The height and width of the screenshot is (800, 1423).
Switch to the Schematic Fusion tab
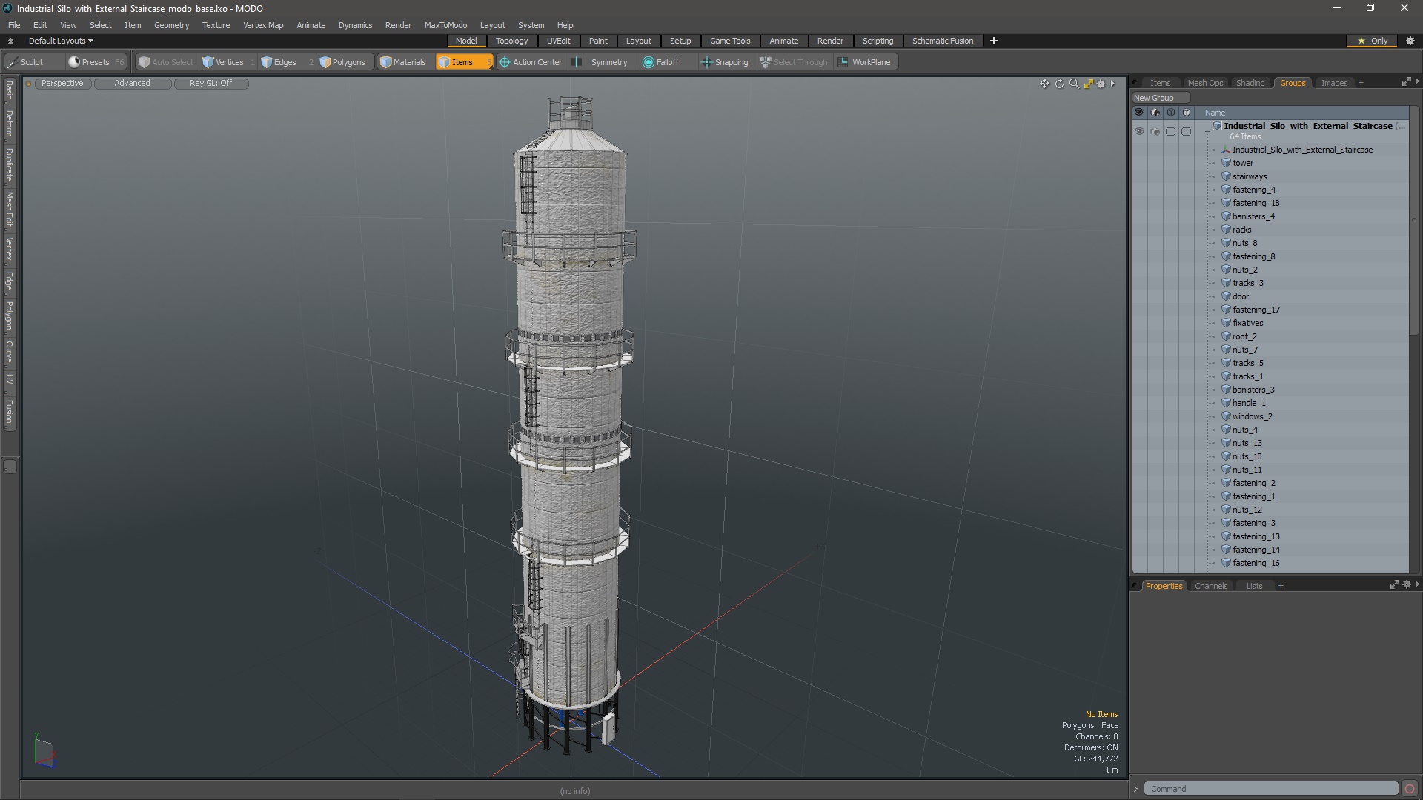pos(942,41)
